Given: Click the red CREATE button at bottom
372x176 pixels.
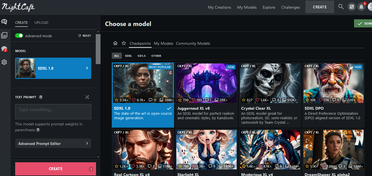Looking at the screenshot, I should point(56,169).
